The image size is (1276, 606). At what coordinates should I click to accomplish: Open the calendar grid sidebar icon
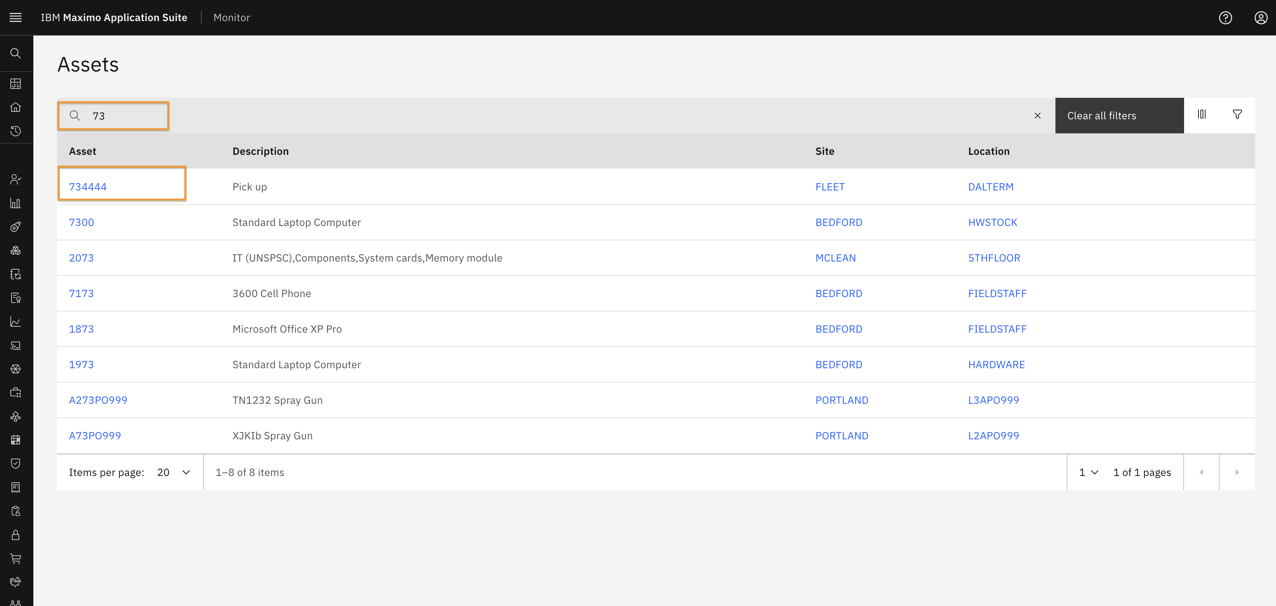[16, 440]
